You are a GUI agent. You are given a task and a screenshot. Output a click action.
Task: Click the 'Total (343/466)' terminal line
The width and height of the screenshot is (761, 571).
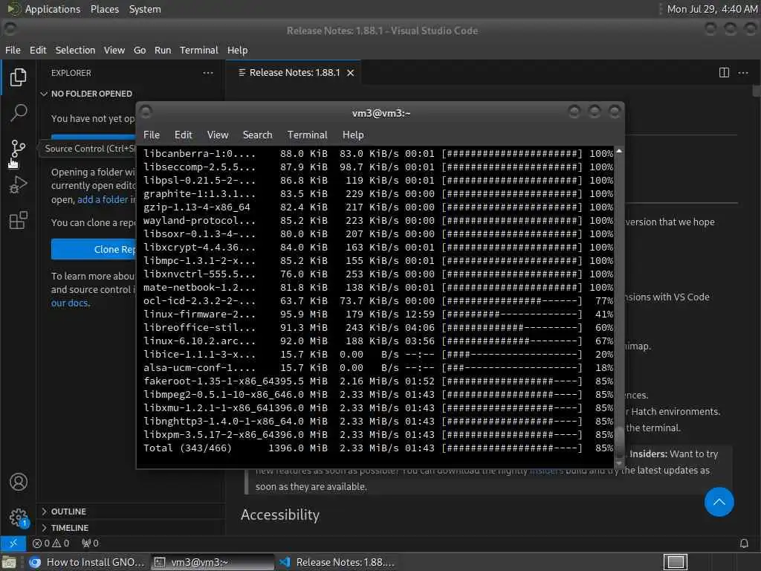pyautogui.click(x=378, y=448)
